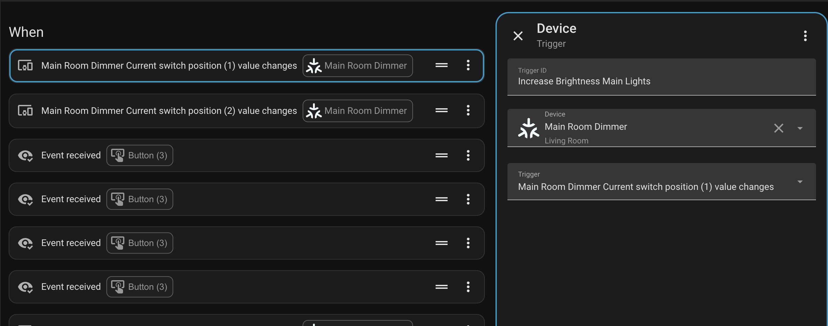Expand the Device picker dropdown arrow

(x=800, y=128)
